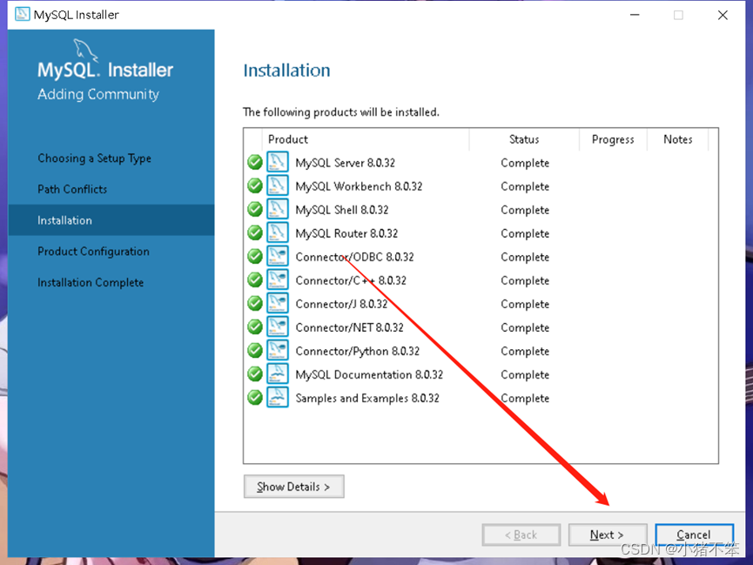Expand the Show Details section
This screenshot has width=753, height=565.
pyautogui.click(x=294, y=487)
